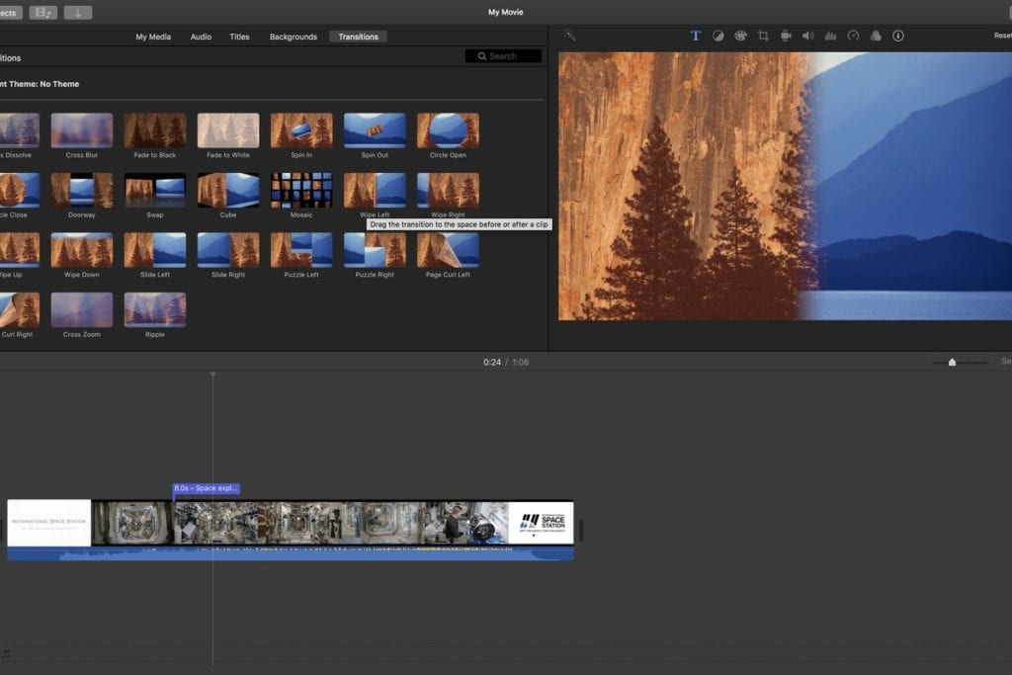Click the preview viewer image
This screenshot has height=675, width=1012.
tap(785, 186)
